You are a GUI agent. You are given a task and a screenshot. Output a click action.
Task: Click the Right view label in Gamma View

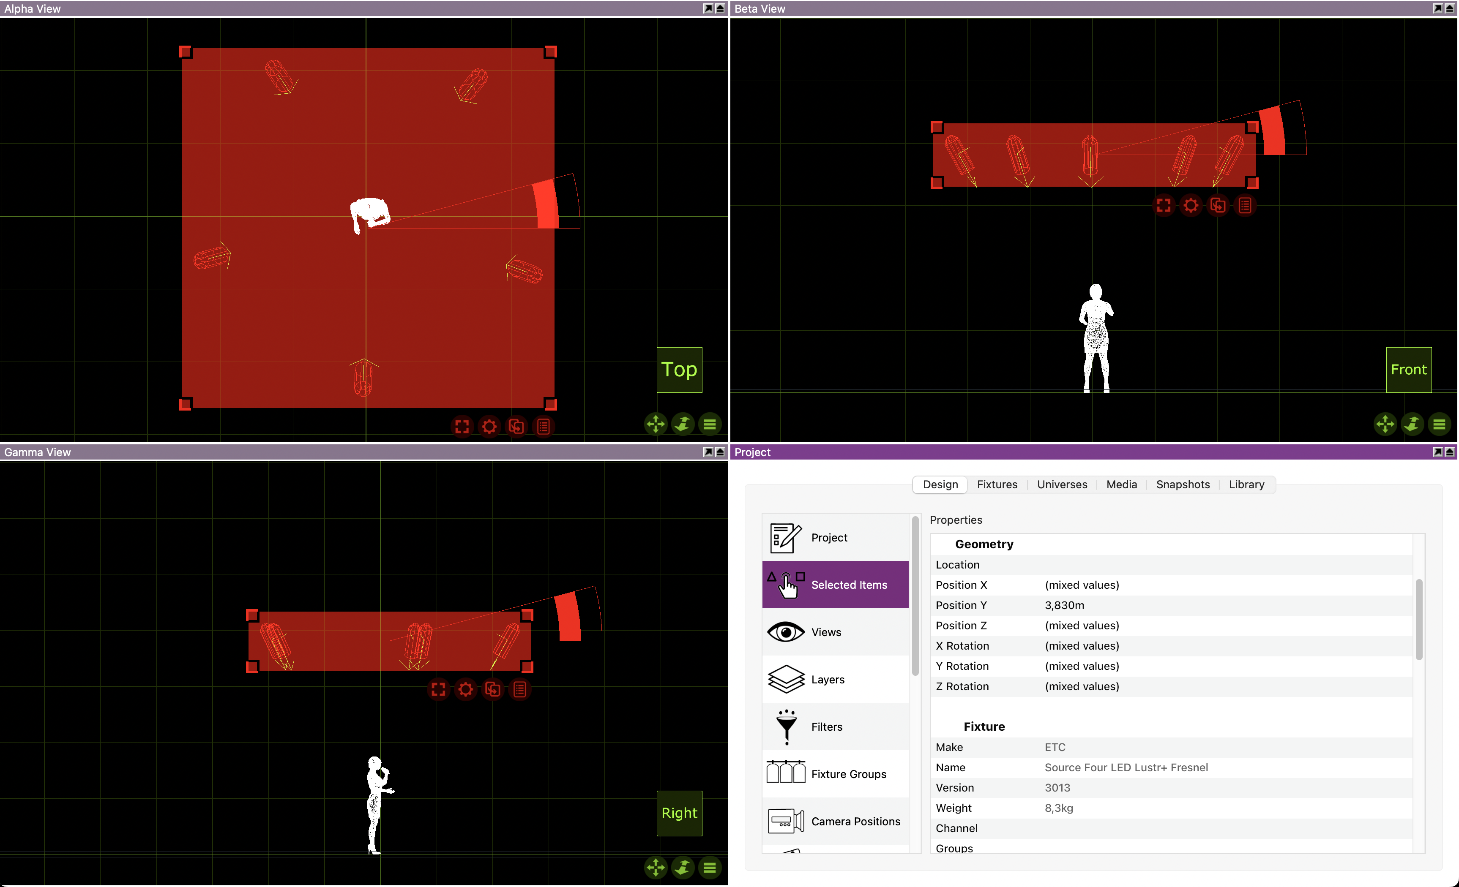pyautogui.click(x=679, y=813)
